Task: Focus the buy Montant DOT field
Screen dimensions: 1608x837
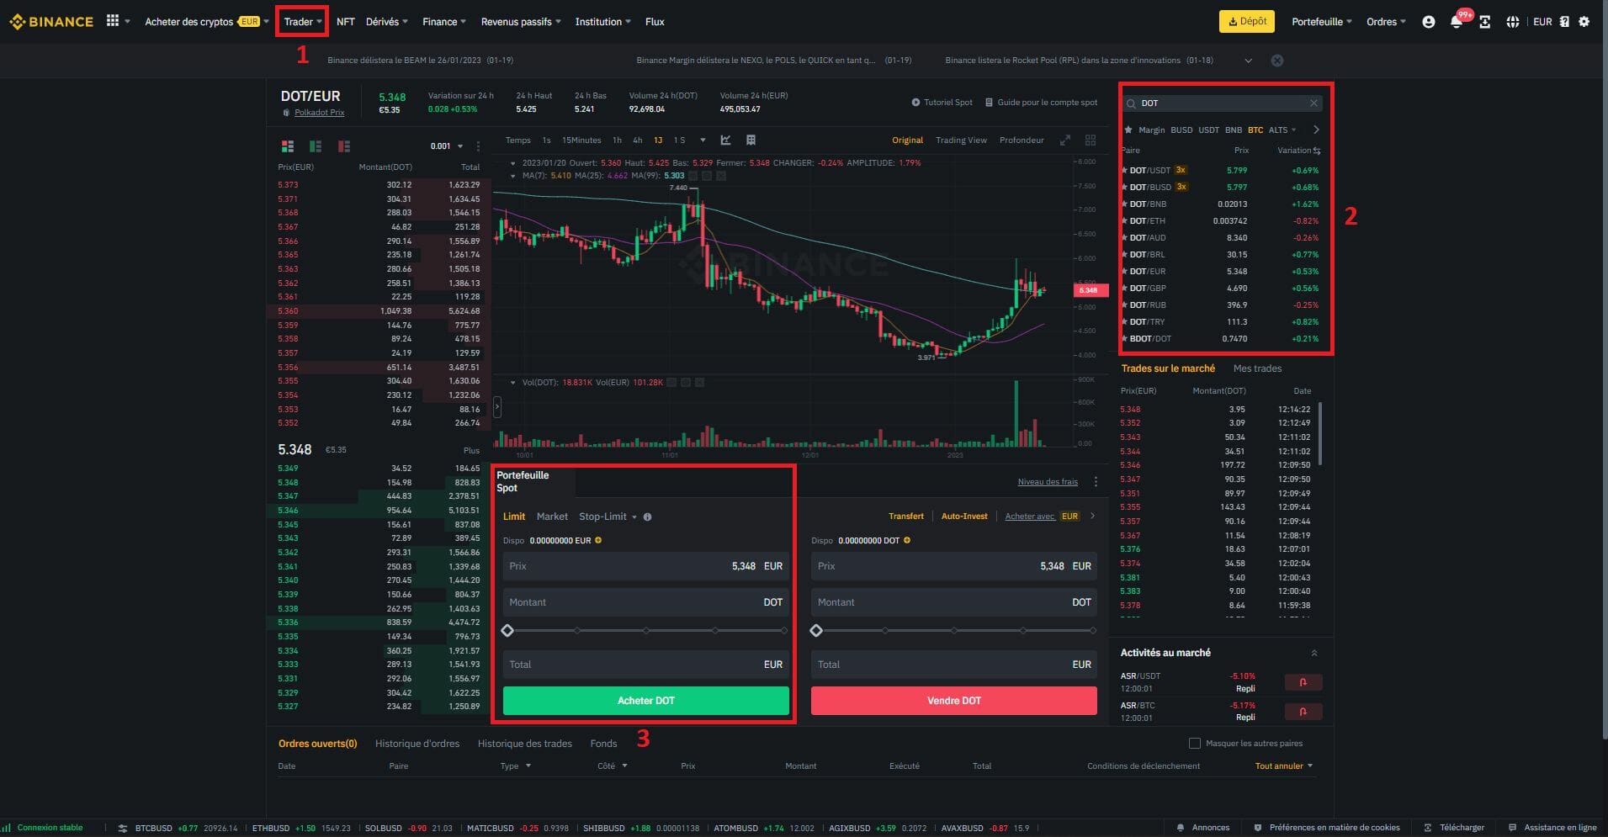Action: (646, 602)
